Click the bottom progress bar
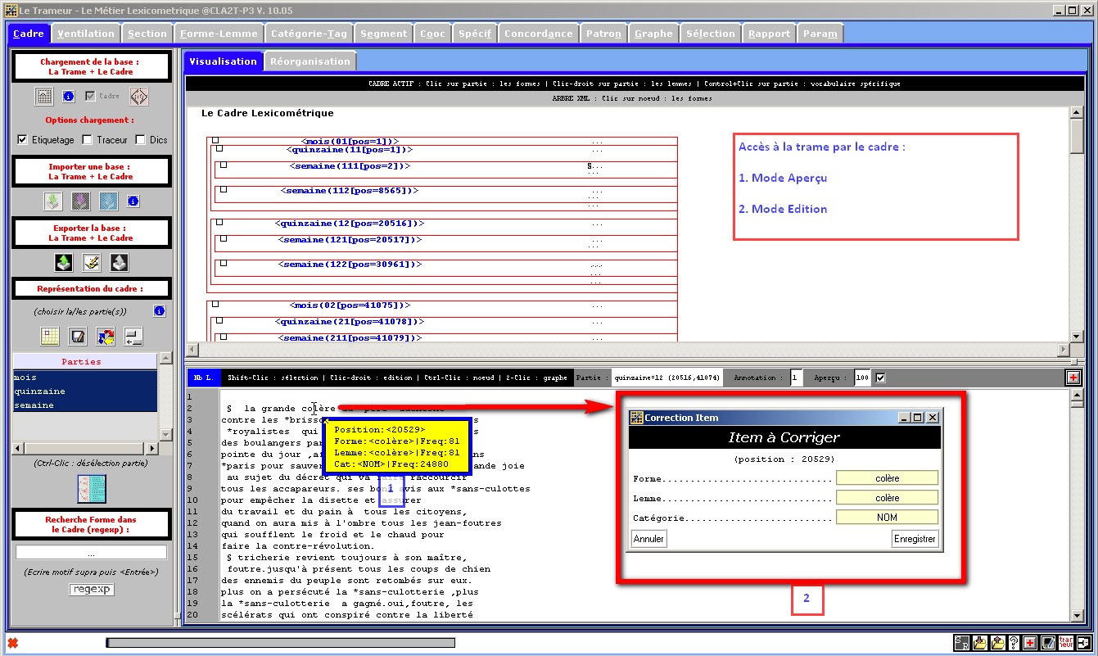Image resolution: width=1098 pixels, height=656 pixels. [x=281, y=643]
